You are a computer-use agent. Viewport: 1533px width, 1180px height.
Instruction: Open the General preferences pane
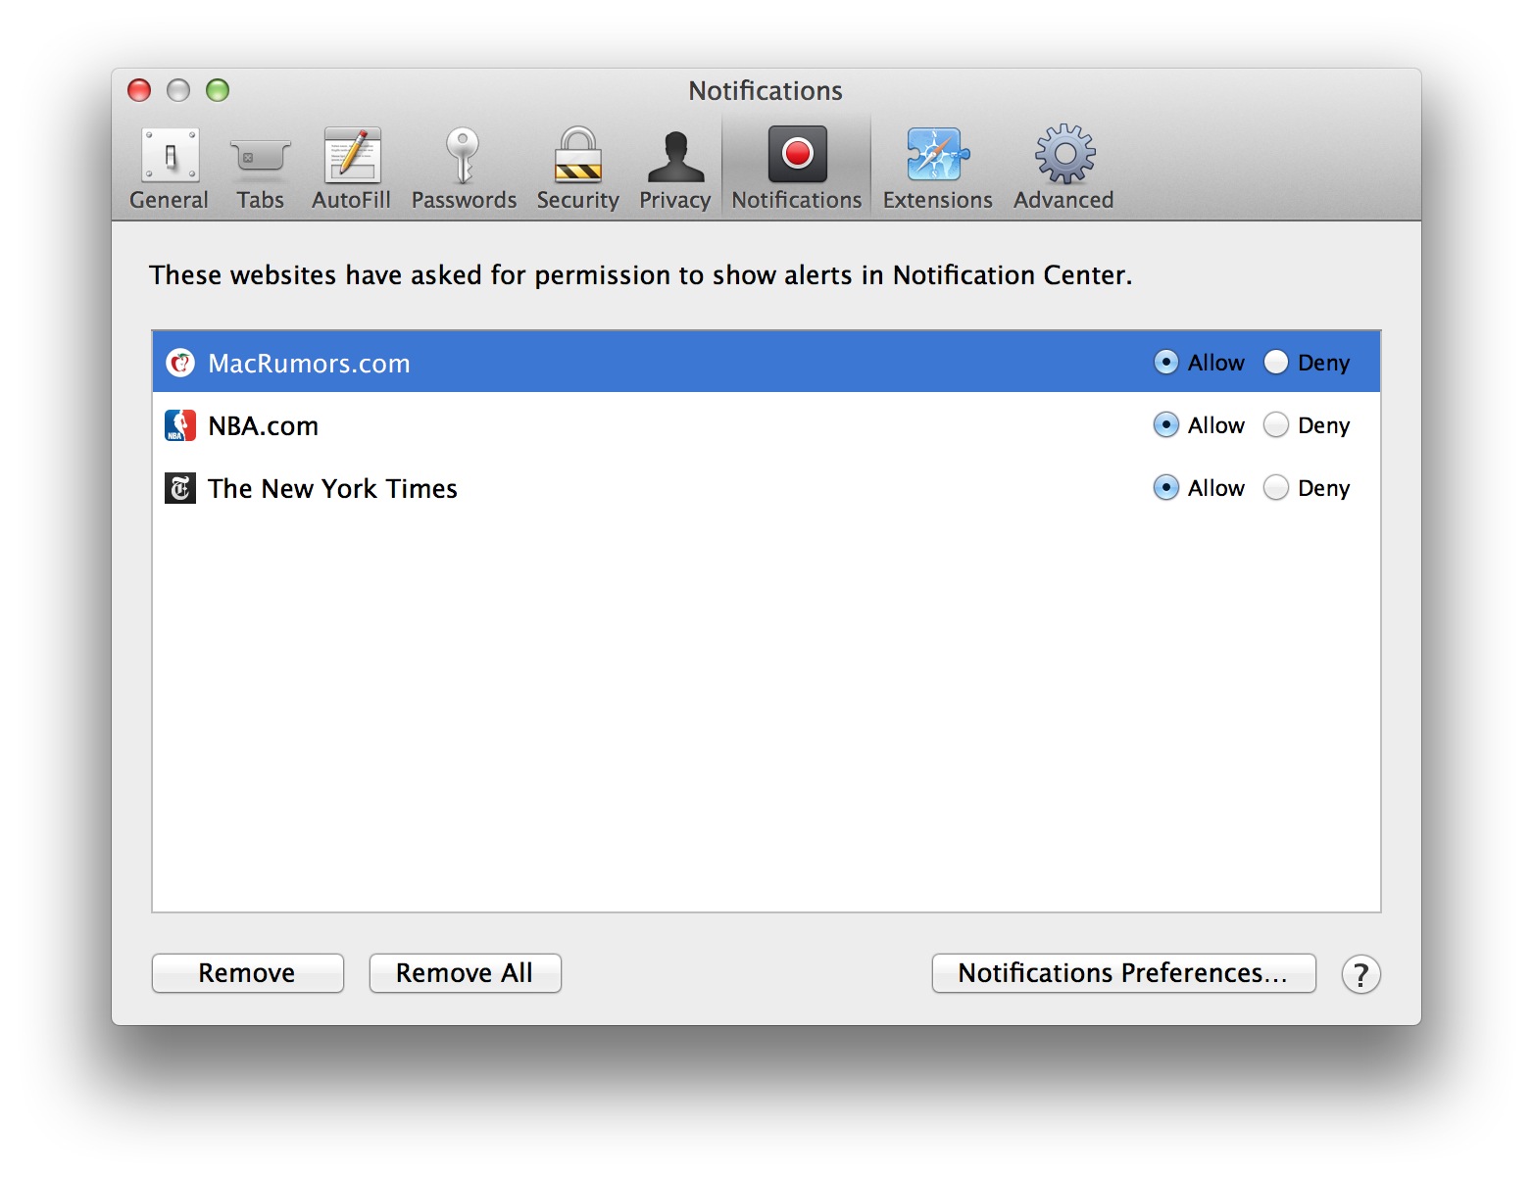click(170, 169)
